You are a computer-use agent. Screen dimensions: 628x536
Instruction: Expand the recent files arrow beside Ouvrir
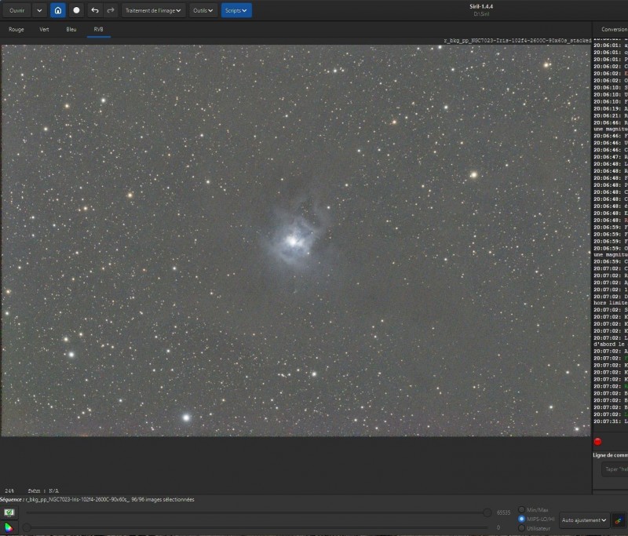(39, 10)
